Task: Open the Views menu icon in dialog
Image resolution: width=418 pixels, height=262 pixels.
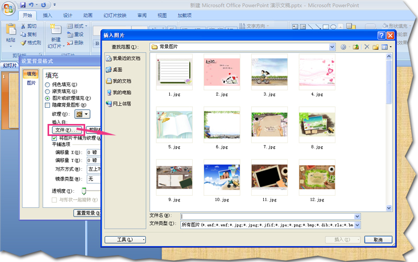Action: 385,47
